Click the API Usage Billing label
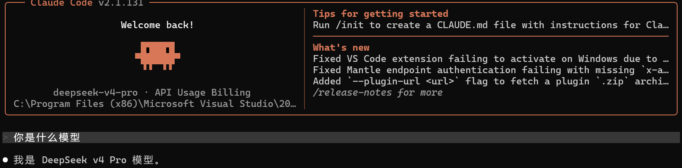The height and width of the screenshot is (168, 682). click(x=203, y=93)
